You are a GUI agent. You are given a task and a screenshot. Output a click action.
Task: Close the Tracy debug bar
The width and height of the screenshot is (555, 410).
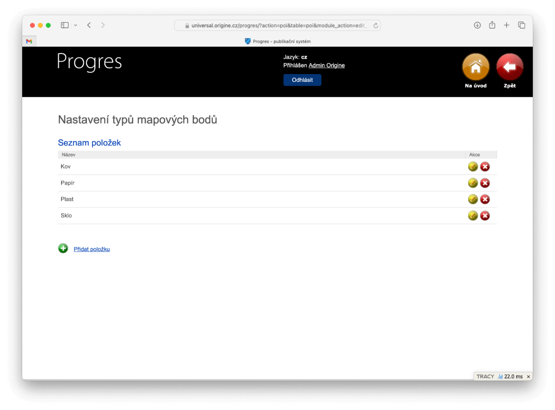[x=528, y=377]
